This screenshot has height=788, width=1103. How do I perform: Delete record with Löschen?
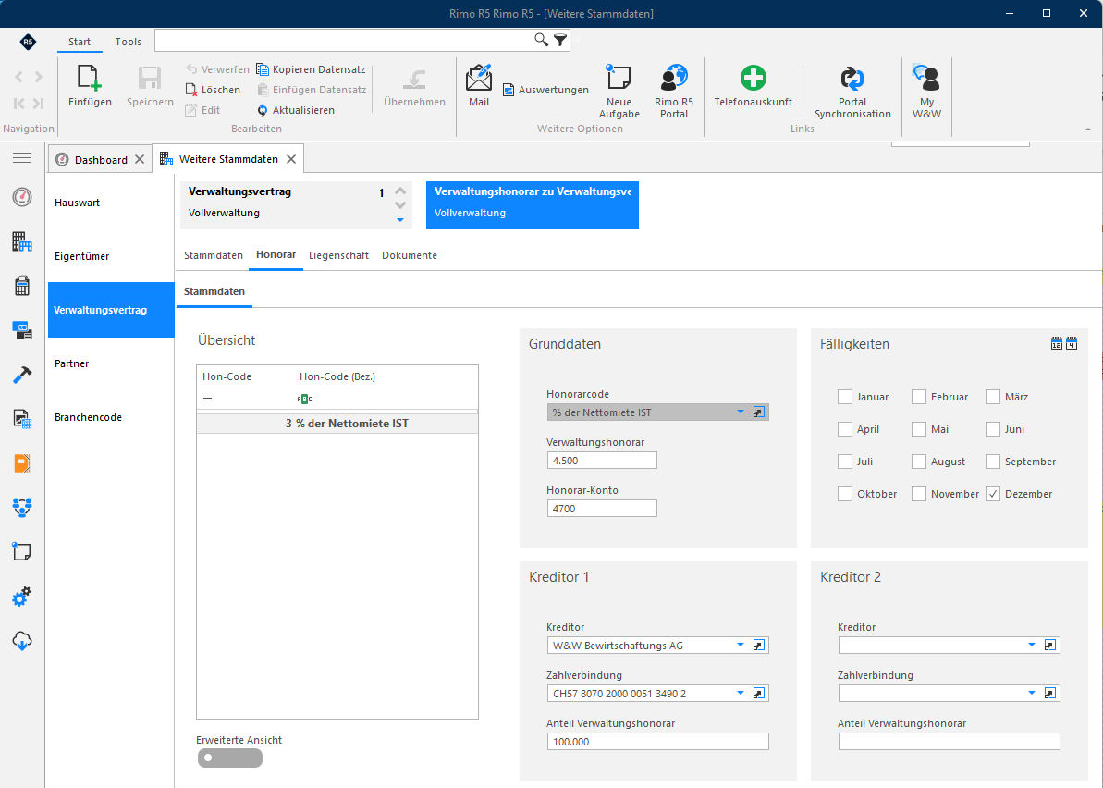(213, 90)
